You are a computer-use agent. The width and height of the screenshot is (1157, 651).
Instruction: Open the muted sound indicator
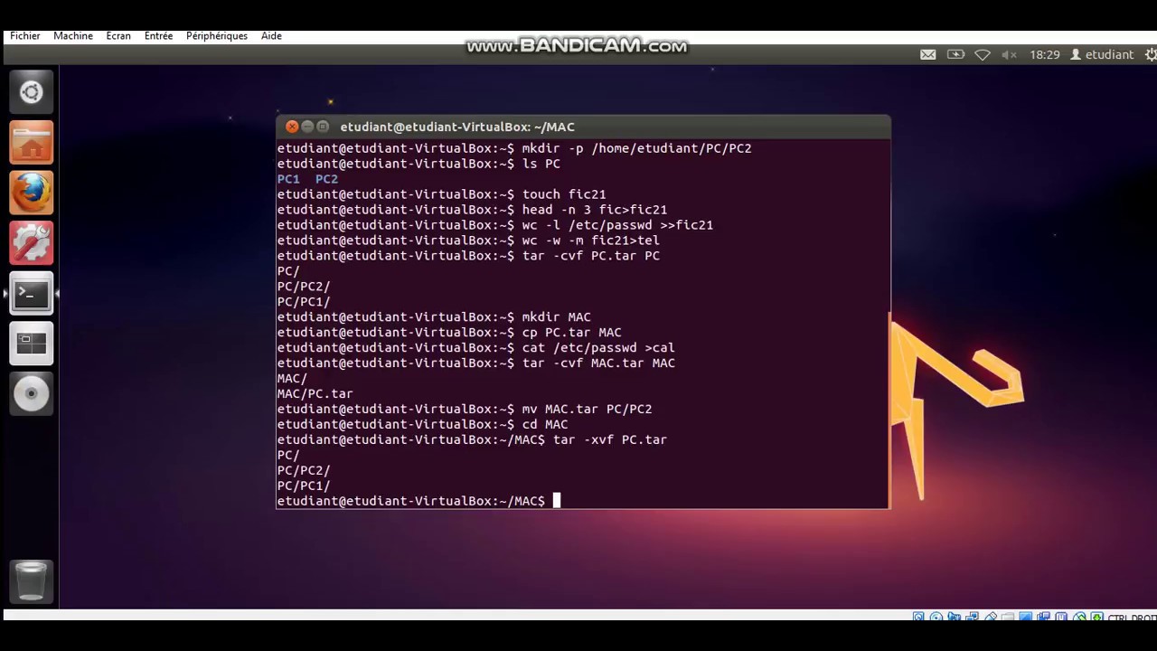[1010, 54]
